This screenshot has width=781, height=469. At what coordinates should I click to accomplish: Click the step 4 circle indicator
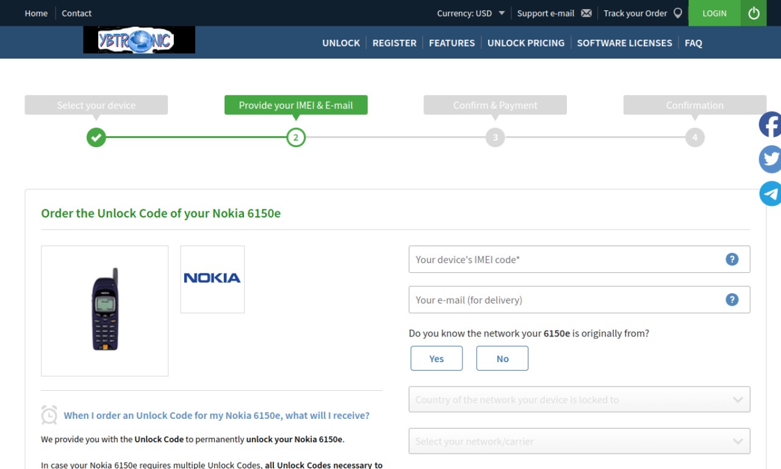point(694,137)
